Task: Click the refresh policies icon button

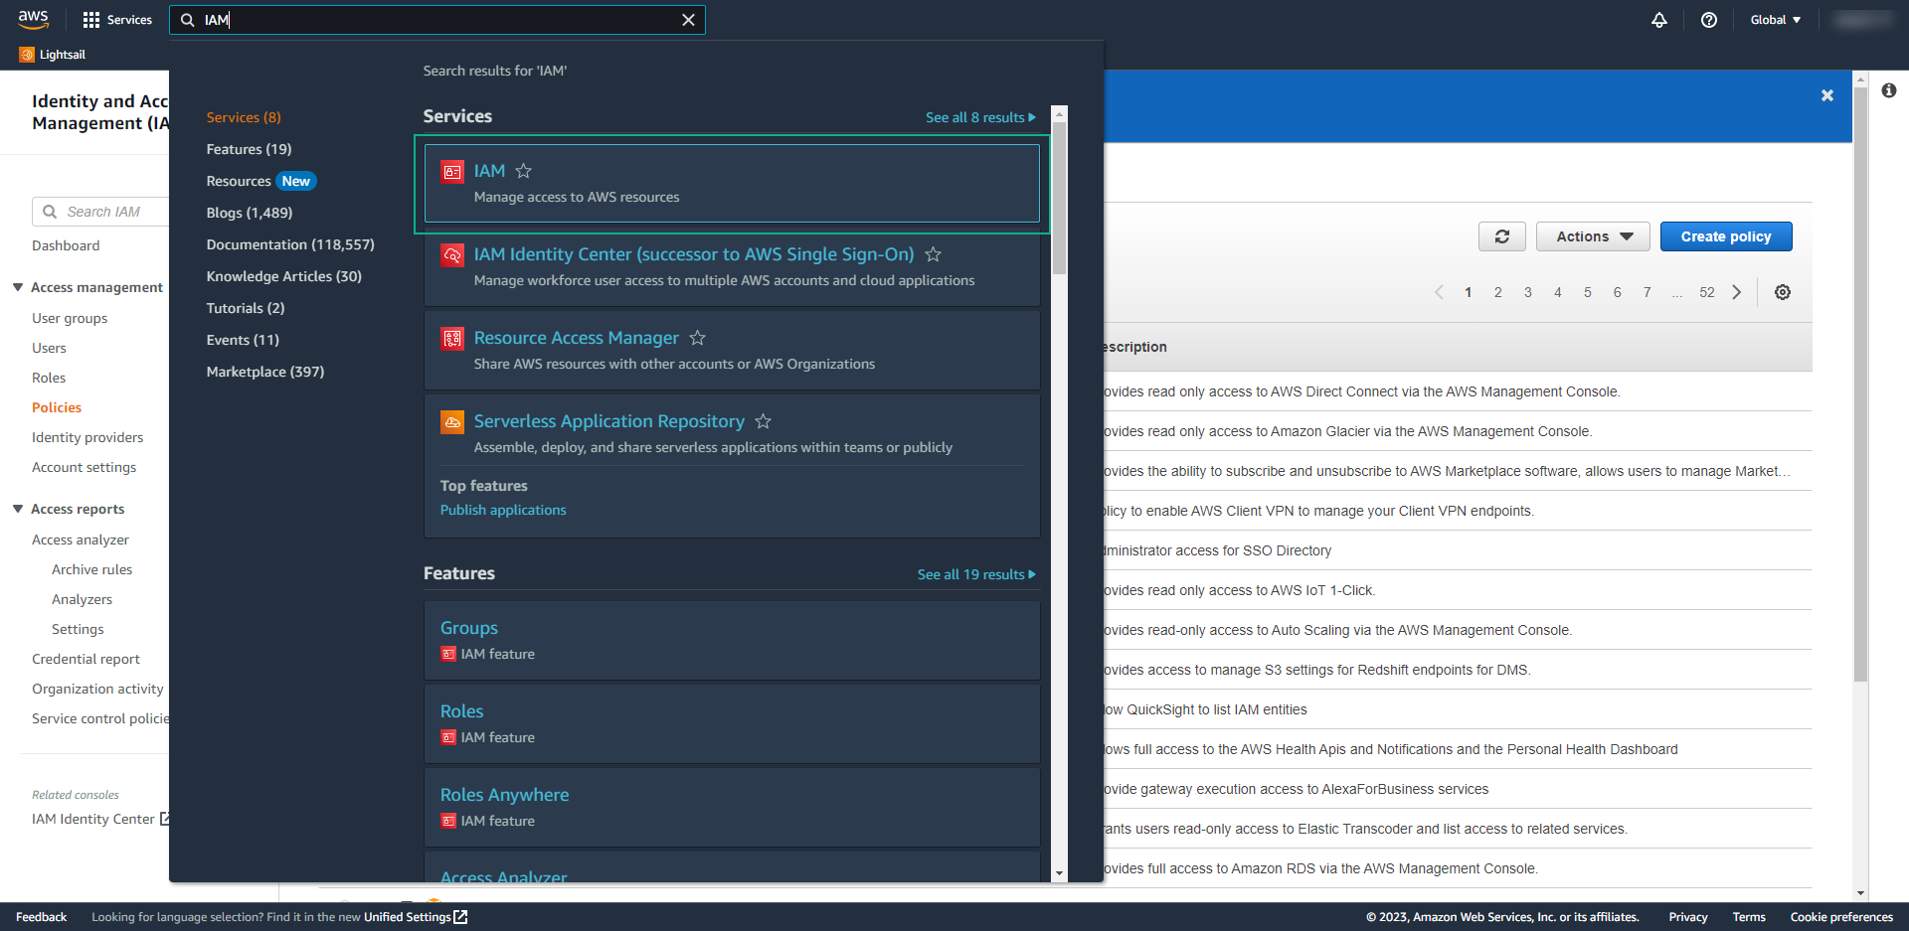Action: [x=1501, y=236]
